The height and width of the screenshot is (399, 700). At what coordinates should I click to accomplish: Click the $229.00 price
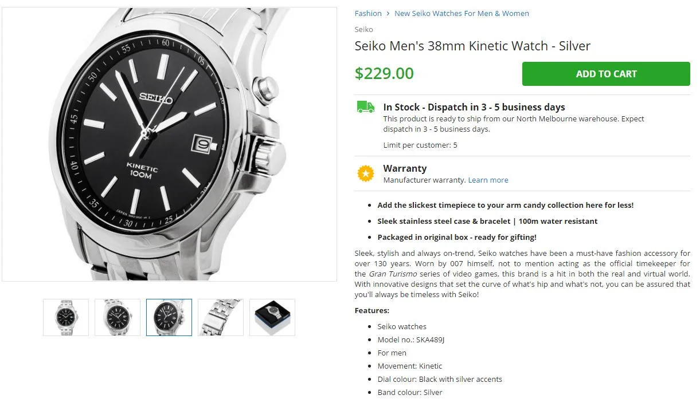tap(384, 73)
